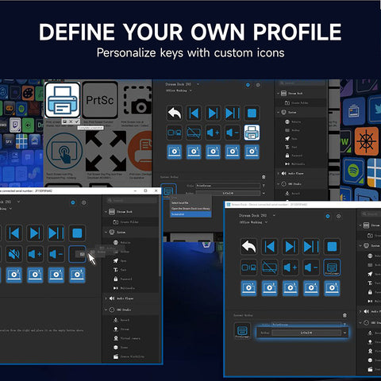Select the scene 1 key in the lower-right window
The width and height of the screenshot is (381, 381).
pos(249,288)
